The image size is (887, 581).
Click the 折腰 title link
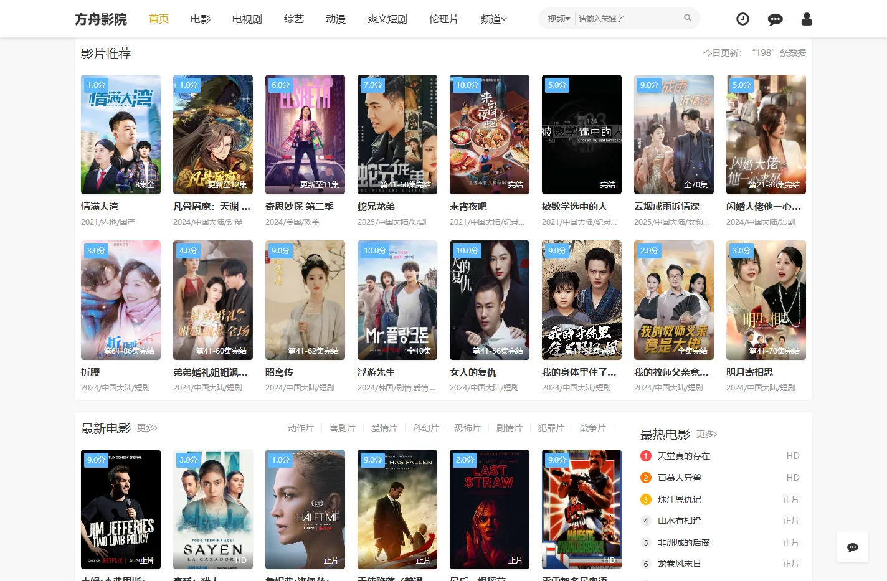point(90,372)
